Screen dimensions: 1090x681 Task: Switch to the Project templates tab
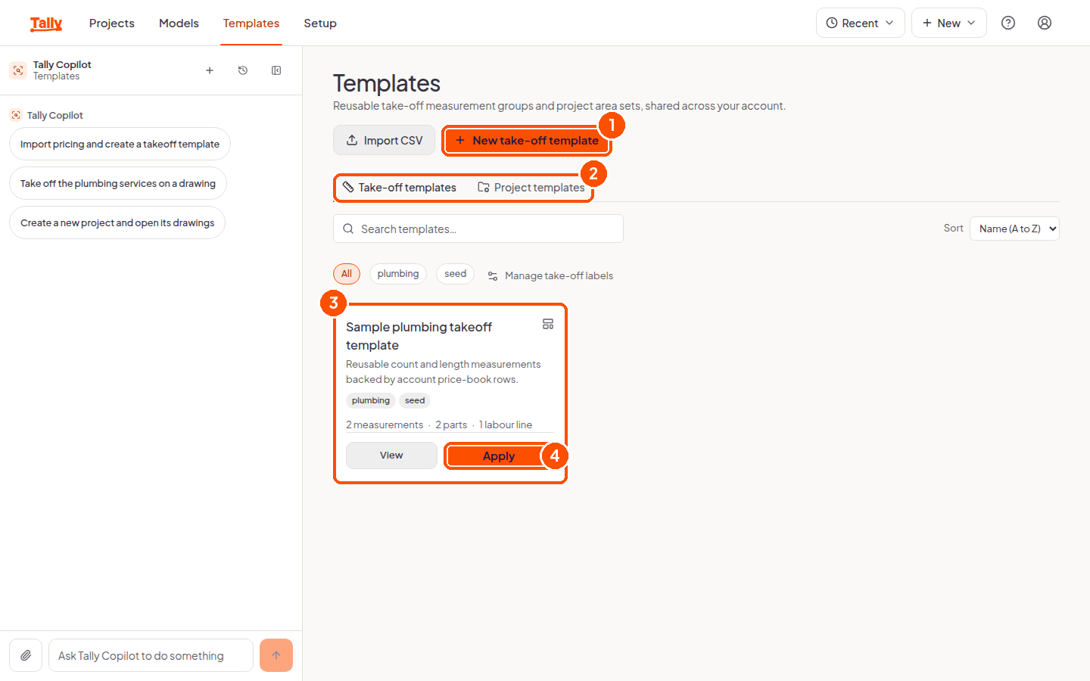(x=531, y=188)
